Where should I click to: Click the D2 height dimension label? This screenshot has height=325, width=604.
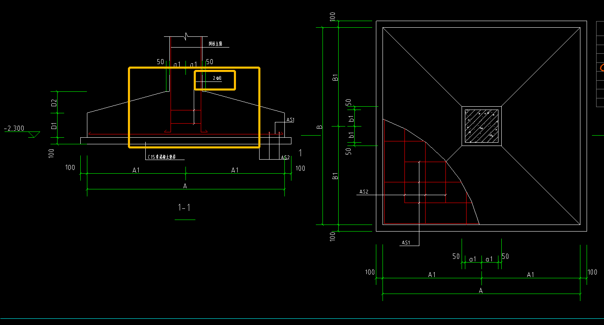click(54, 103)
